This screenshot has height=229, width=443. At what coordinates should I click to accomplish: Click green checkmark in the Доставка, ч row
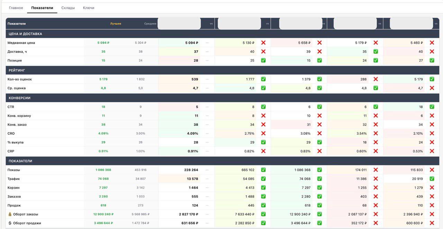pyautogui.click(x=376, y=51)
